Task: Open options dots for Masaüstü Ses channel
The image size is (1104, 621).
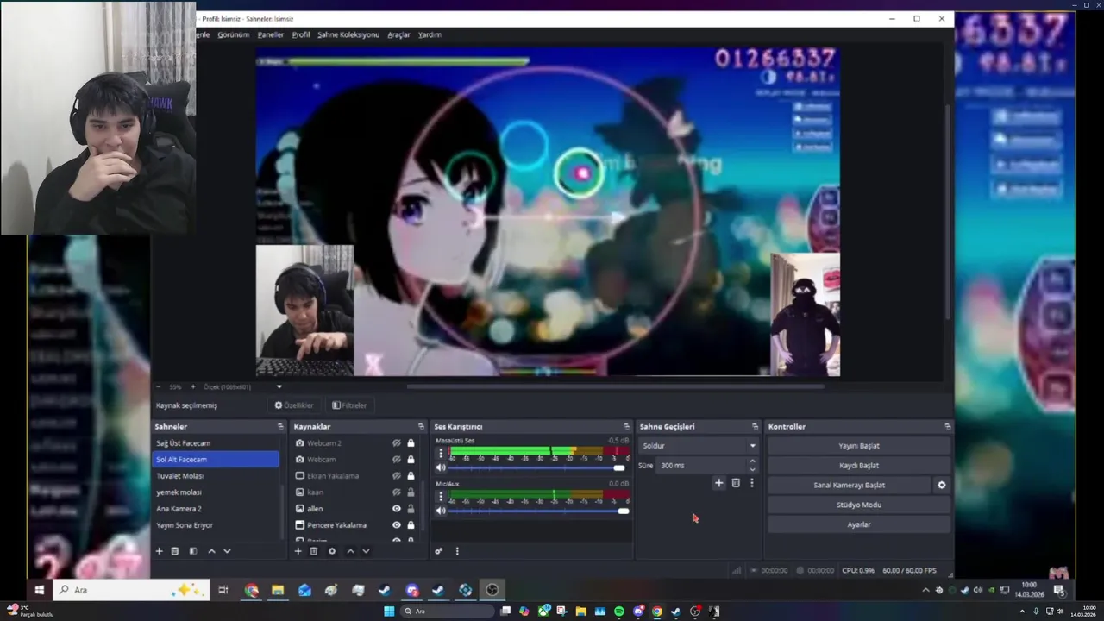Action: tap(441, 453)
